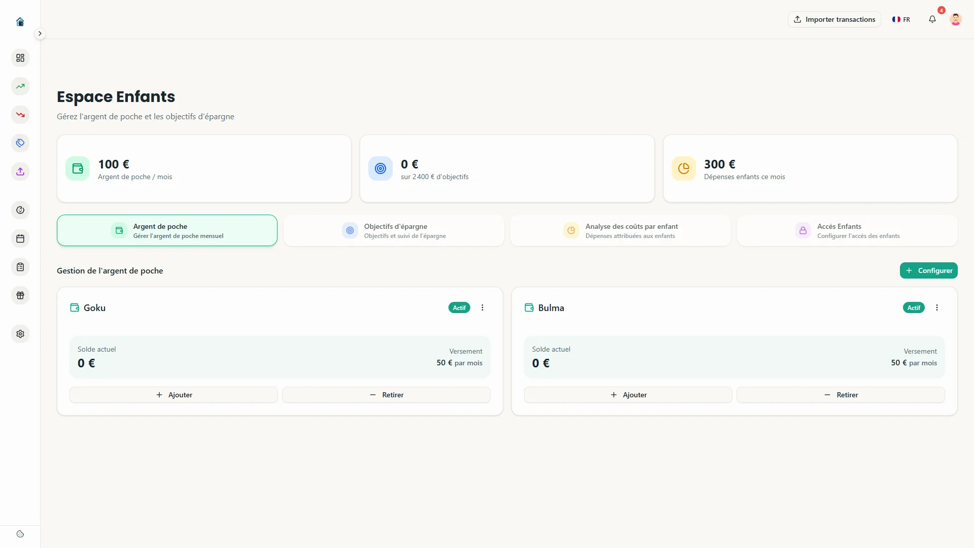Screen dimensions: 974x548
Task: Open the blue tags categories icon
Action: [x=20, y=143]
